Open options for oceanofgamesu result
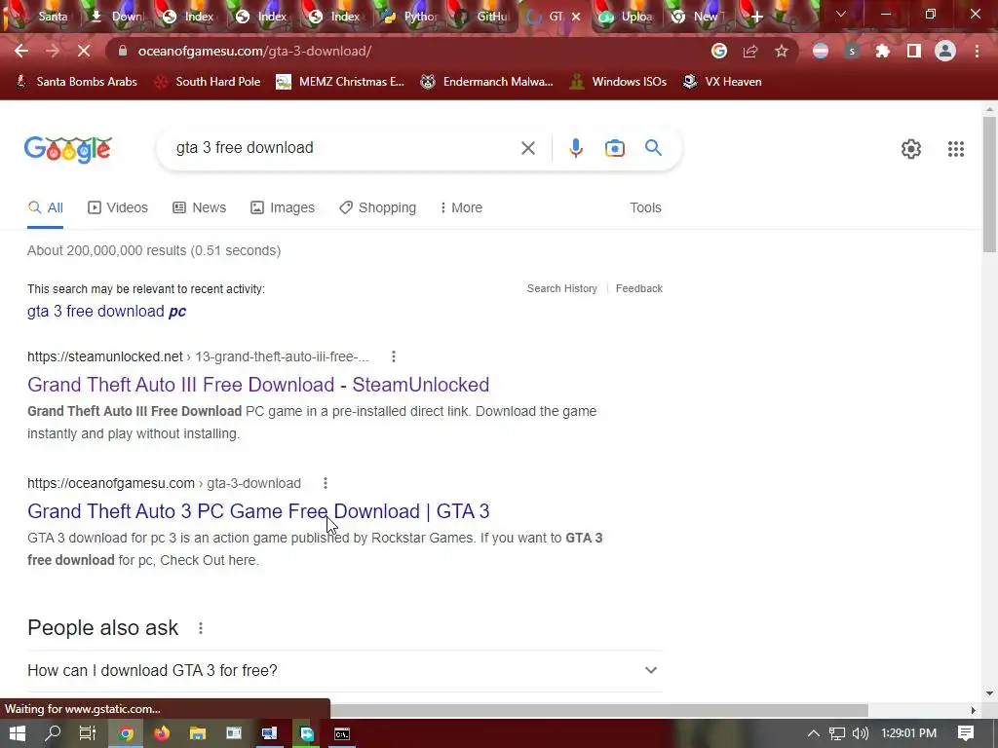 pos(326,483)
